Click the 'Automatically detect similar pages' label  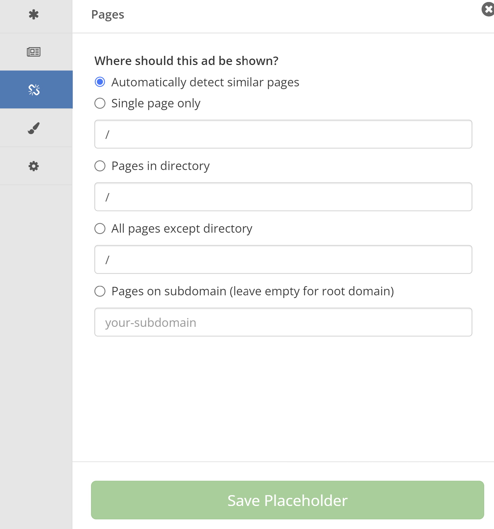tap(205, 82)
